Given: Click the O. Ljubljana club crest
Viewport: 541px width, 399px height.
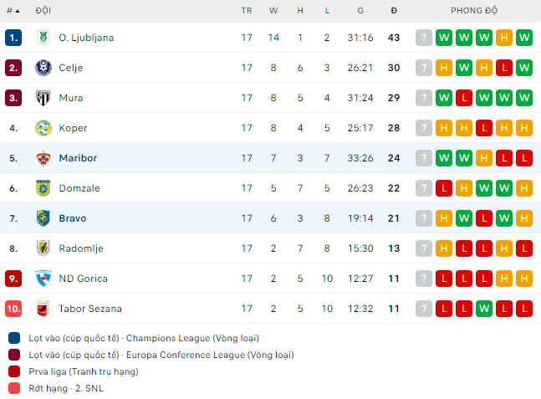Looking at the screenshot, I should pyautogui.click(x=43, y=38).
